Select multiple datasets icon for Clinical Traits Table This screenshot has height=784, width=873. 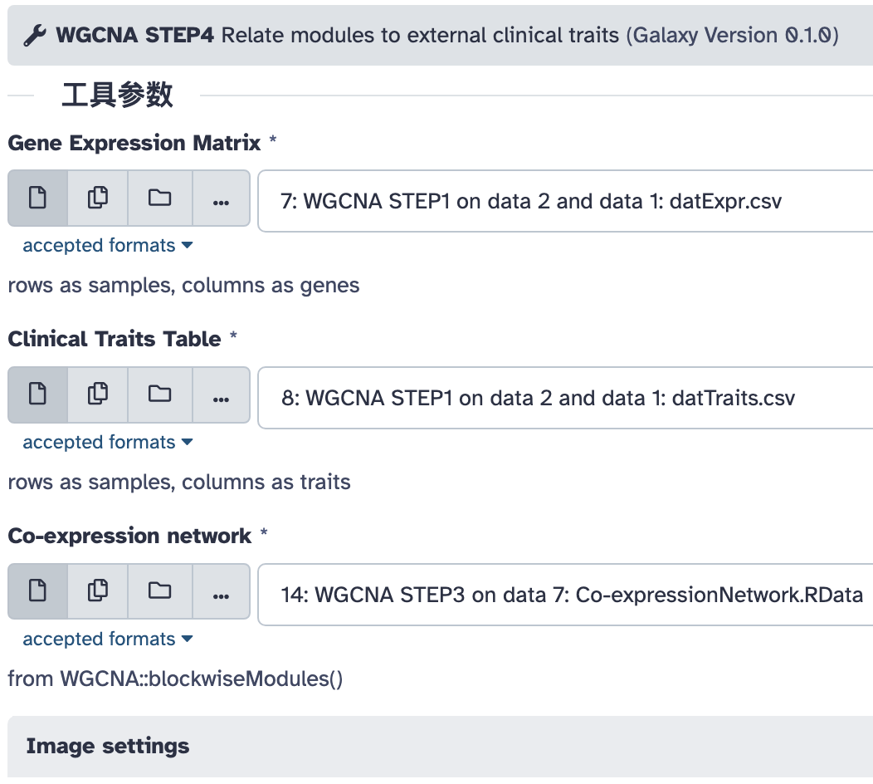point(98,394)
